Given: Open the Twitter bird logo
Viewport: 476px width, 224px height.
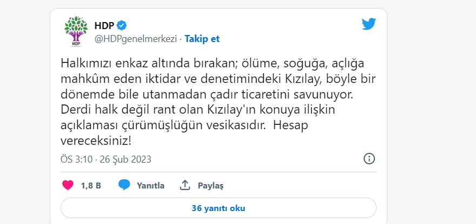Looking at the screenshot, I should [x=368, y=24].
